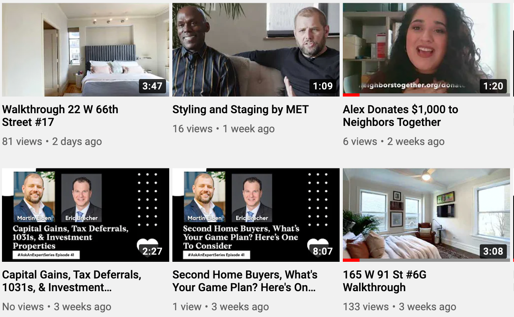Viewport: 514px width, 317px height.
Task: Open the title link Styling and Staging by MET
Action: coord(240,110)
